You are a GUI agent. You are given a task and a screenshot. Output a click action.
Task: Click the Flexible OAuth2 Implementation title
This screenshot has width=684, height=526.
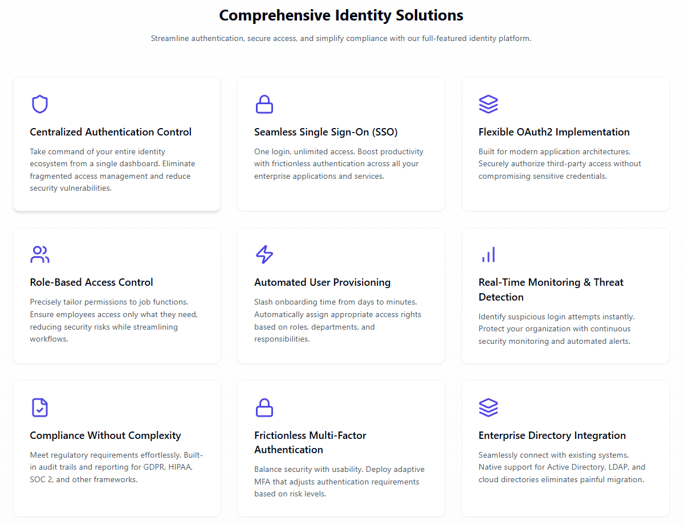pos(554,132)
